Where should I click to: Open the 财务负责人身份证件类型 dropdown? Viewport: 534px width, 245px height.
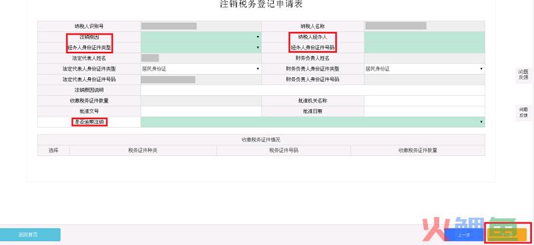[x=425, y=69]
